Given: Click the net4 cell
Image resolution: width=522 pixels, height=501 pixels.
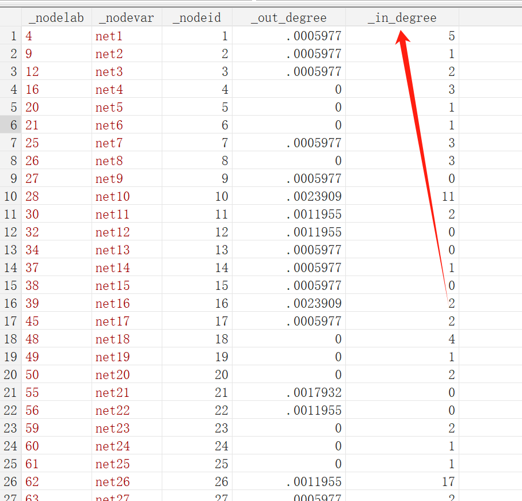Looking at the screenshot, I should 127,90.
